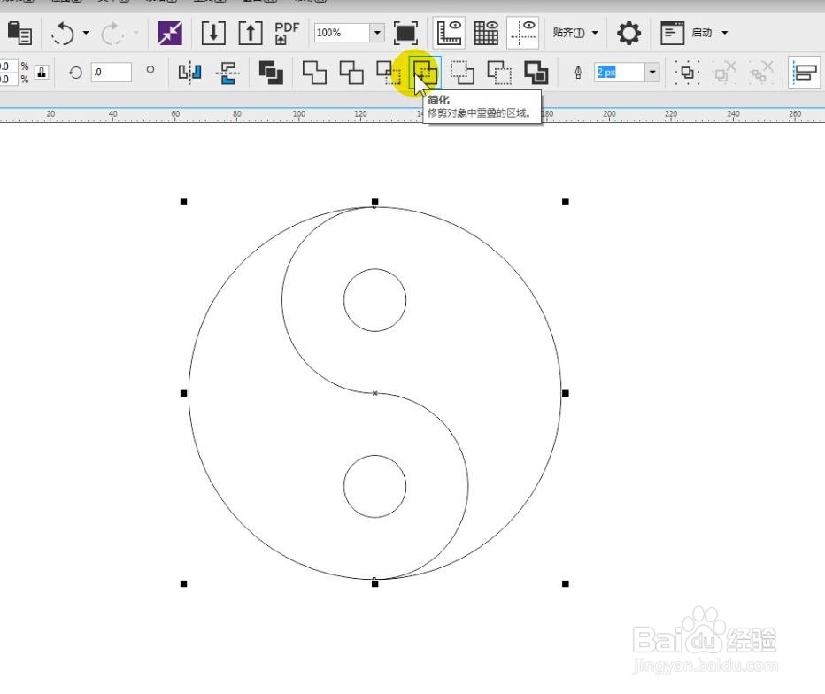Screen dimensions: 825x694
Task: Click the greyed Redo arrow icon
Action: click(112, 33)
